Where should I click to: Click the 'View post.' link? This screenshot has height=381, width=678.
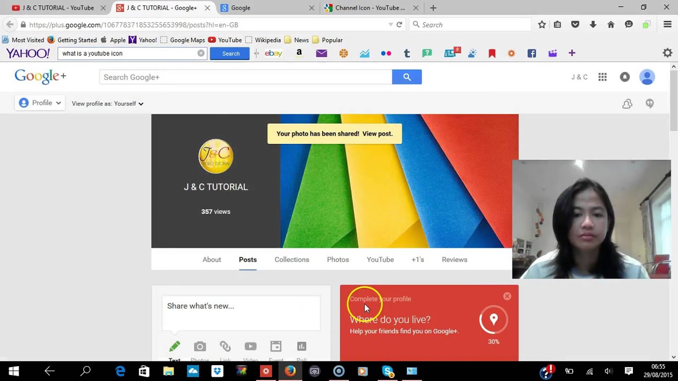click(377, 133)
